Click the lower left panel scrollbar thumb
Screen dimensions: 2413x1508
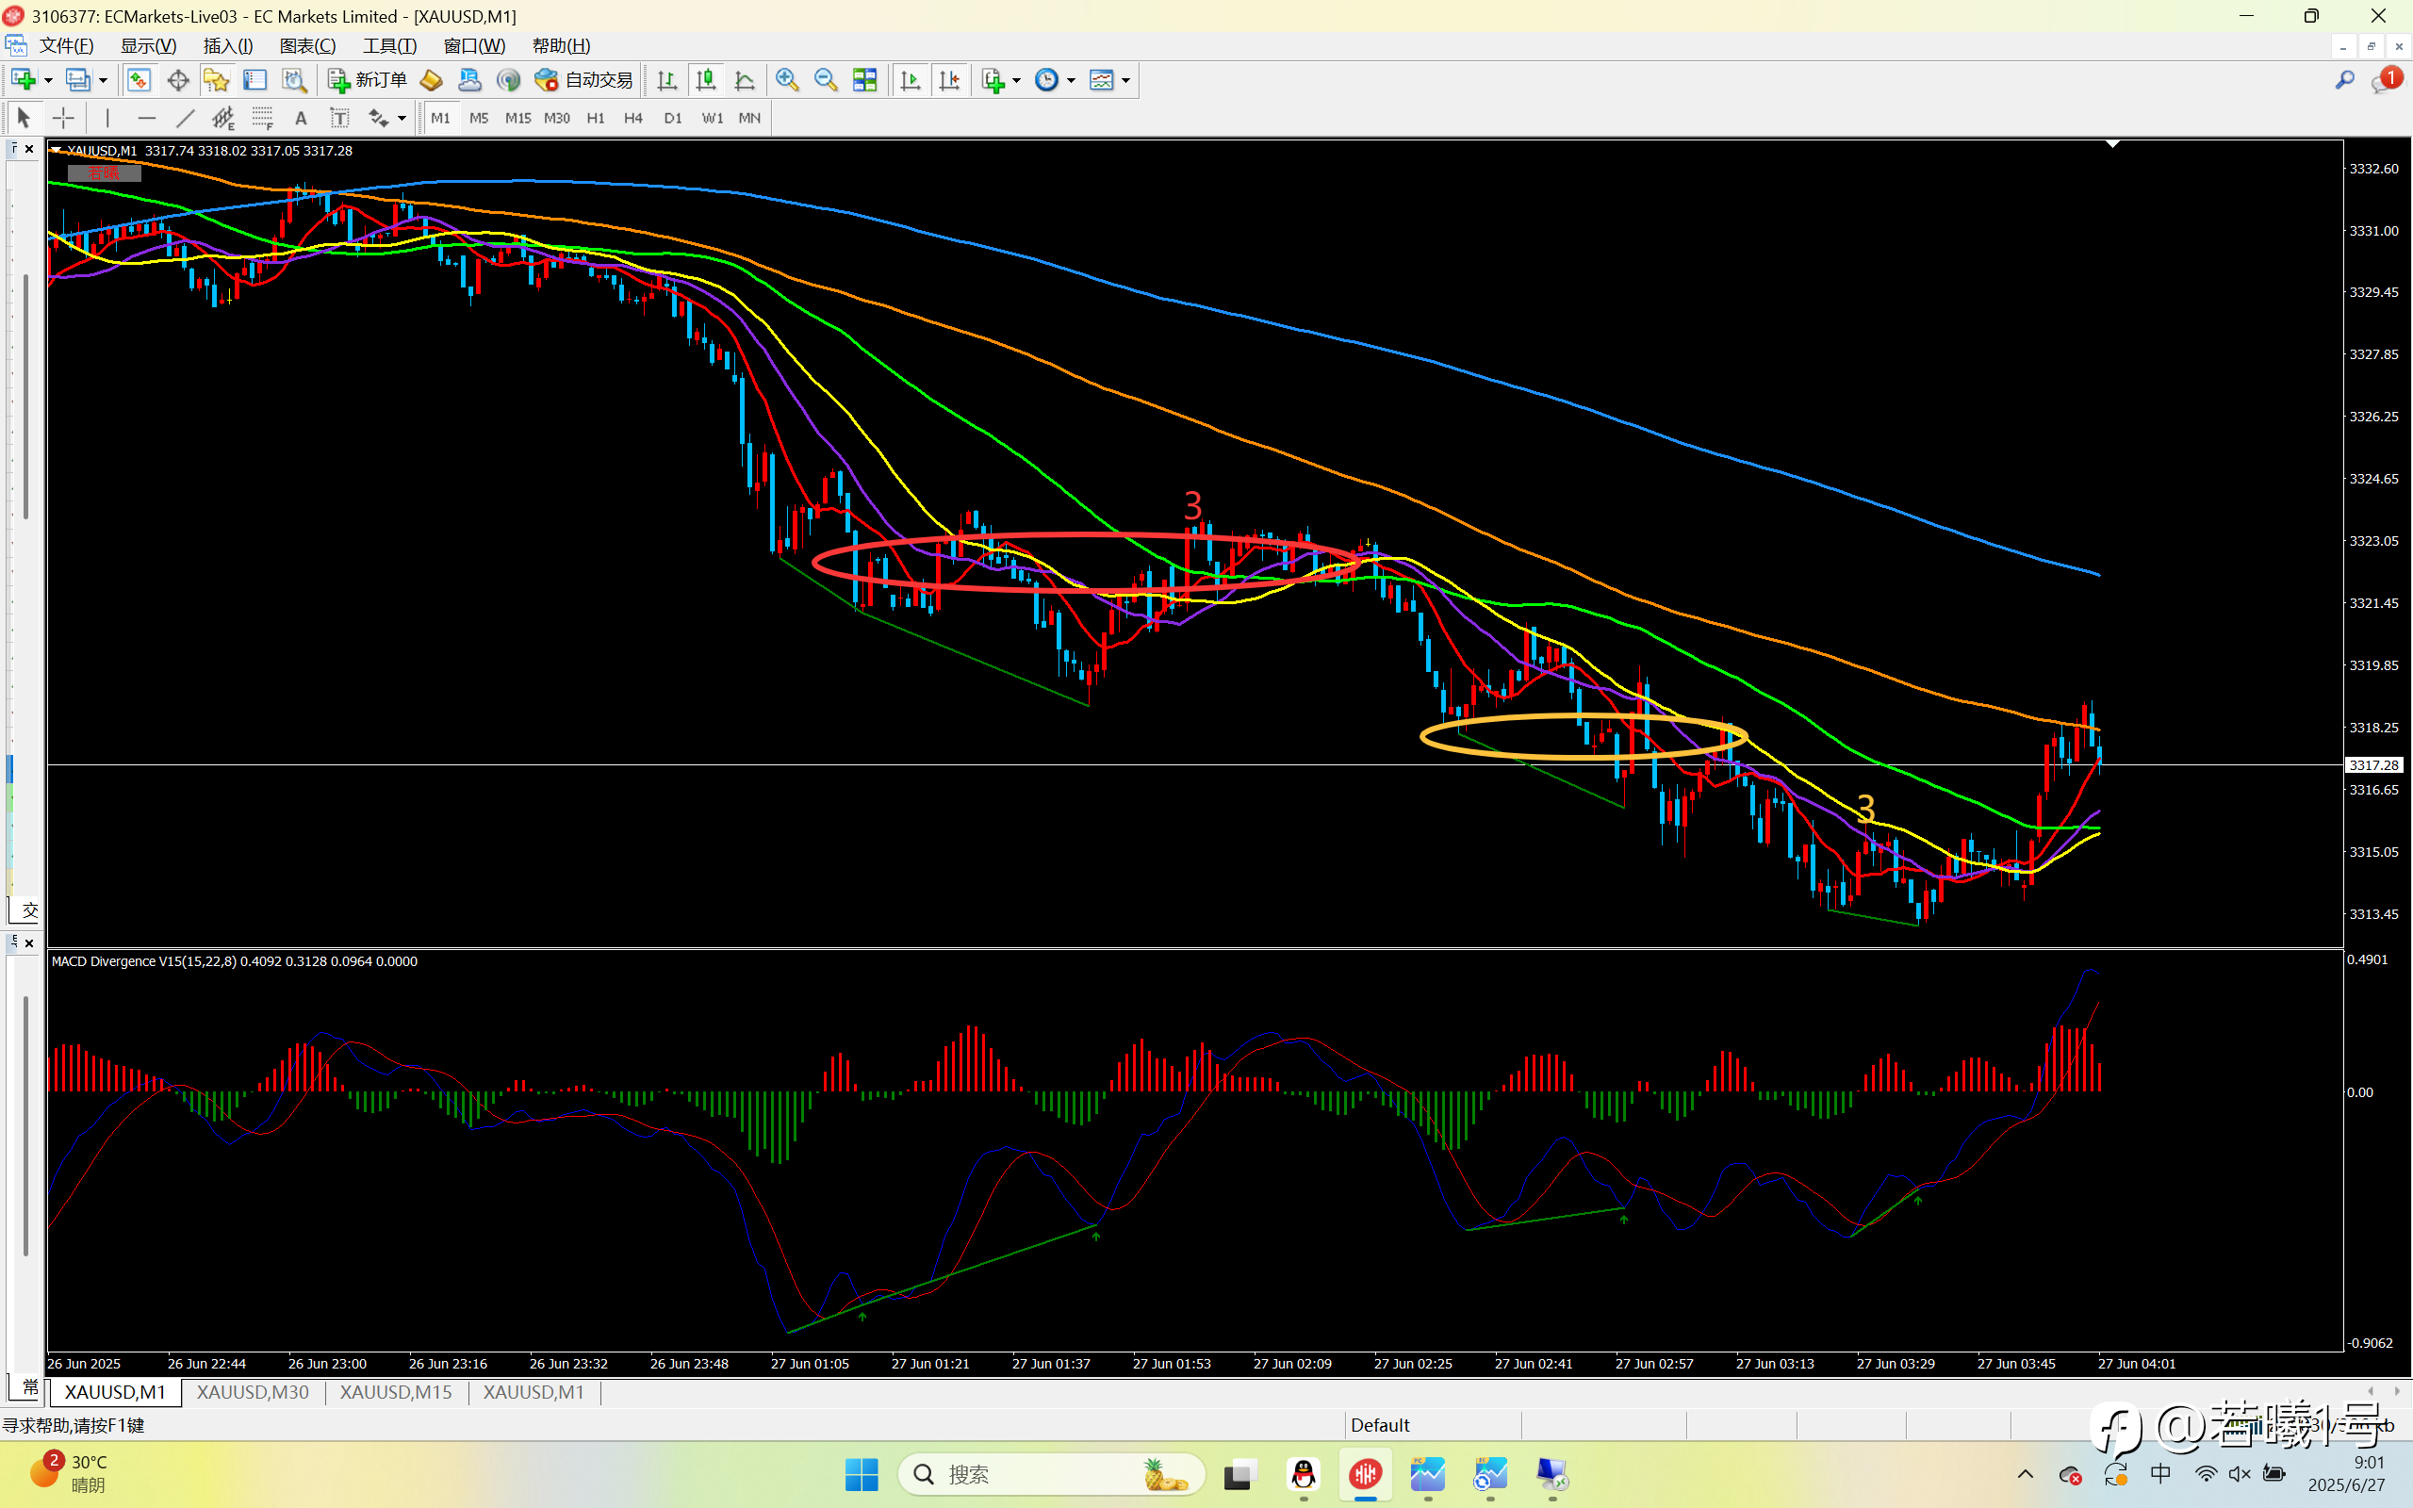[x=25, y=1126]
